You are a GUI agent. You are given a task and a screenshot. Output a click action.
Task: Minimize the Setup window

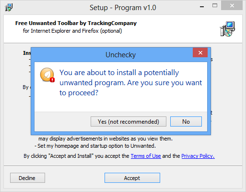[x=202, y=7]
